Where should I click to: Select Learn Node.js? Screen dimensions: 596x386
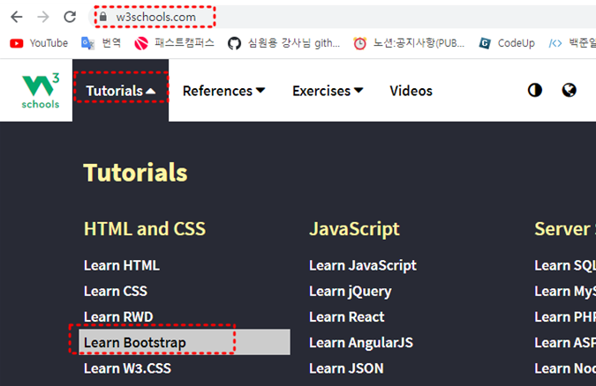click(565, 368)
